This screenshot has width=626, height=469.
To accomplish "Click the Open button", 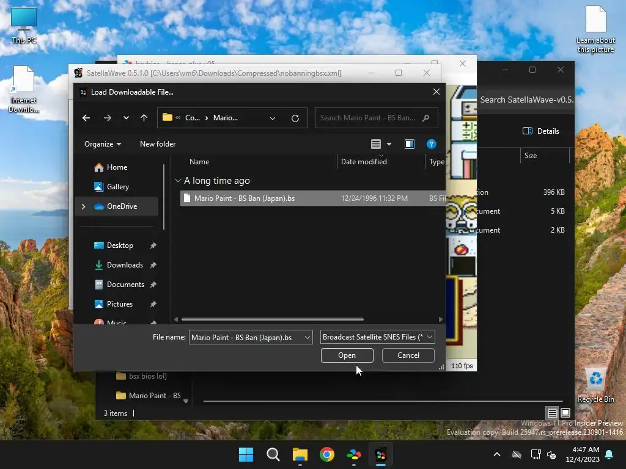I will (347, 355).
